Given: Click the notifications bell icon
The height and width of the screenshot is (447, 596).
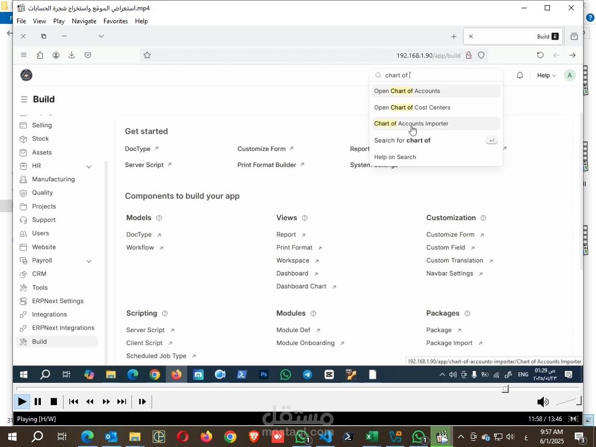Looking at the screenshot, I should (519, 75).
